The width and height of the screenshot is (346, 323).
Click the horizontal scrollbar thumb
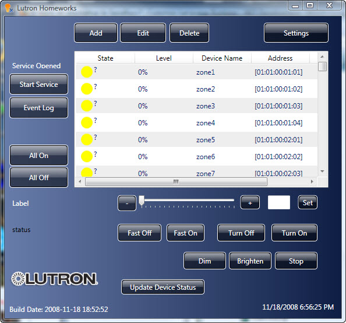click(x=176, y=181)
